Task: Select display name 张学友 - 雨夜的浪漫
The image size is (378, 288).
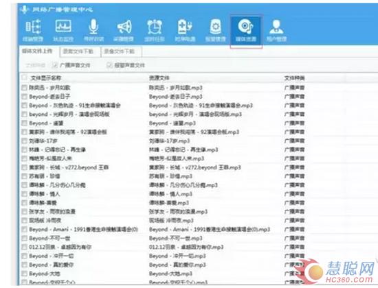Action: pos(52,212)
